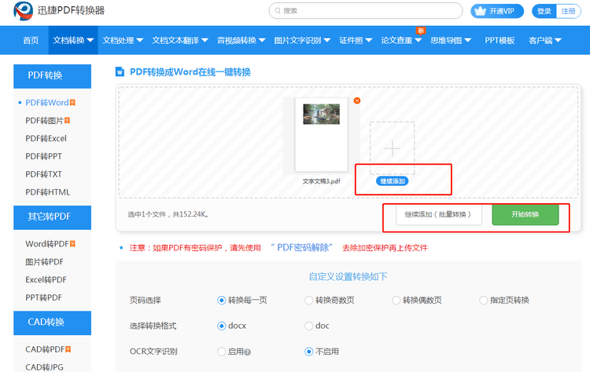This screenshot has width=590, height=372.
Task: Click the search magnifier icon
Action: (x=278, y=11)
